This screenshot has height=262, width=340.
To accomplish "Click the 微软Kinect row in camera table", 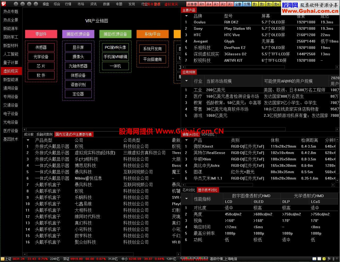I will [259, 146].
